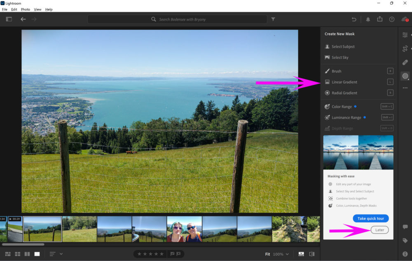Image resolution: width=412 pixels, height=261 pixels.
Task: Toggle the filmstrip visibility
Action: pos(301,254)
